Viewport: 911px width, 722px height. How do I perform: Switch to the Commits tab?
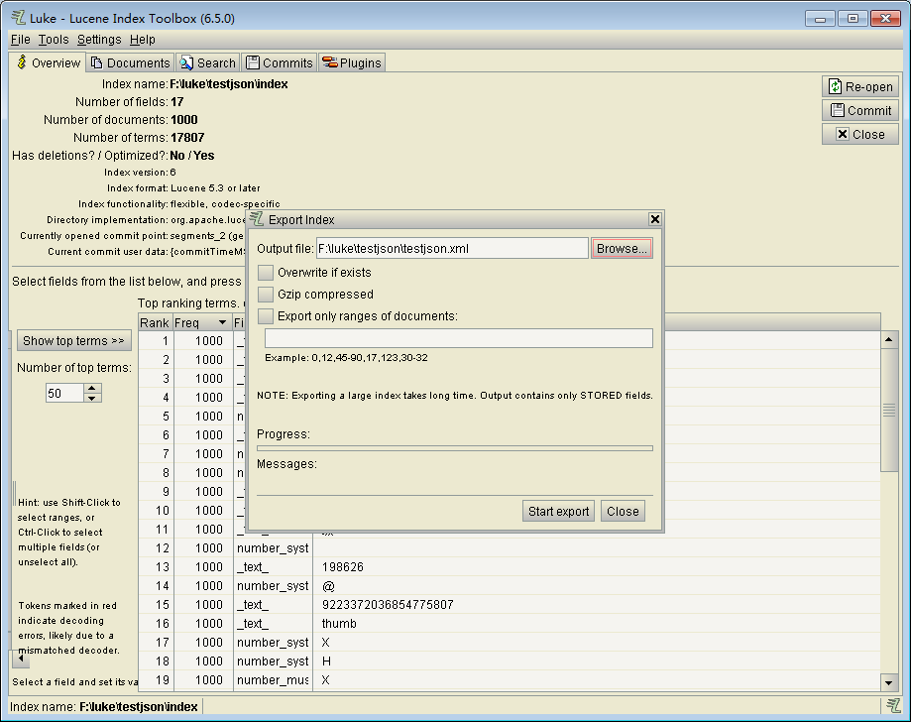tap(279, 62)
